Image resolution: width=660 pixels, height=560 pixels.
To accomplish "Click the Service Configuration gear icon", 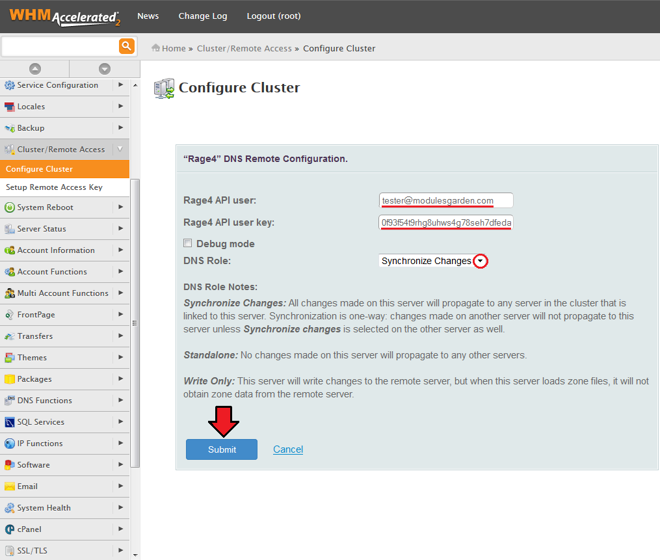I will tap(9, 85).
